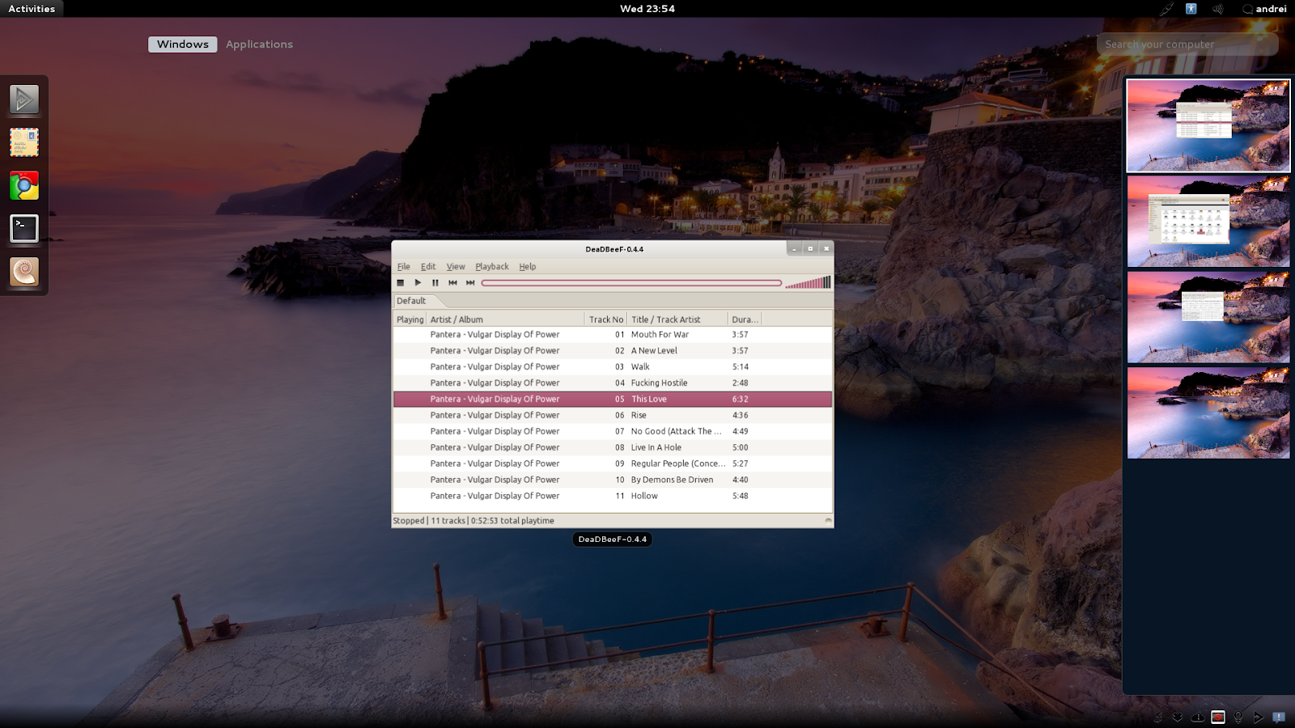
Task: Sort by Artist / Album column header
Action: click(505, 320)
